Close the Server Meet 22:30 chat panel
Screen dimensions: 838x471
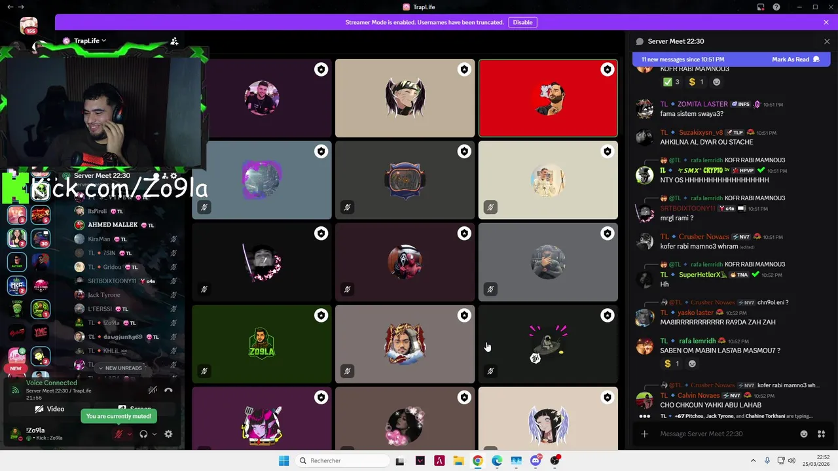pyautogui.click(x=826, y=41)
